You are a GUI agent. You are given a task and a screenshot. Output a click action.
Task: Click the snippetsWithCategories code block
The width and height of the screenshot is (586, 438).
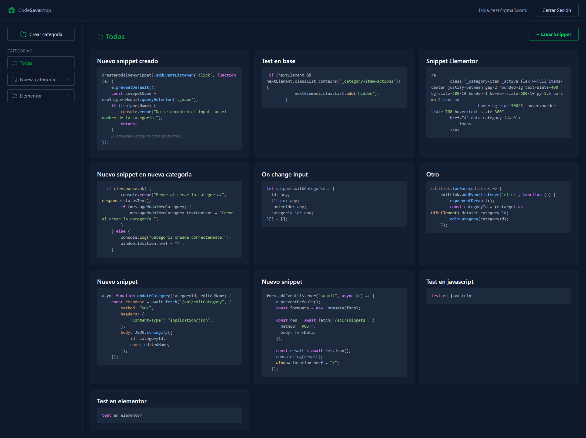point(334,204)
